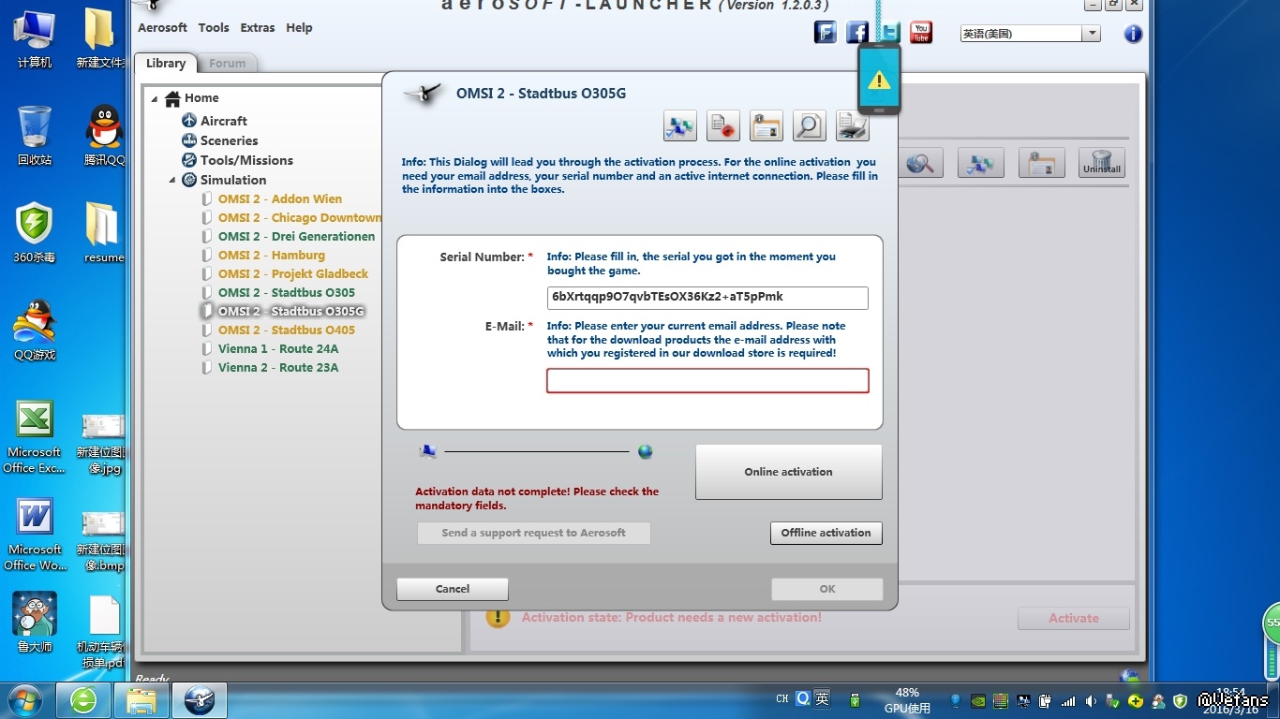Click the blue info icon
Image resolution: width=1280 pixels, height=719 pixels.
pos(1133,34)
